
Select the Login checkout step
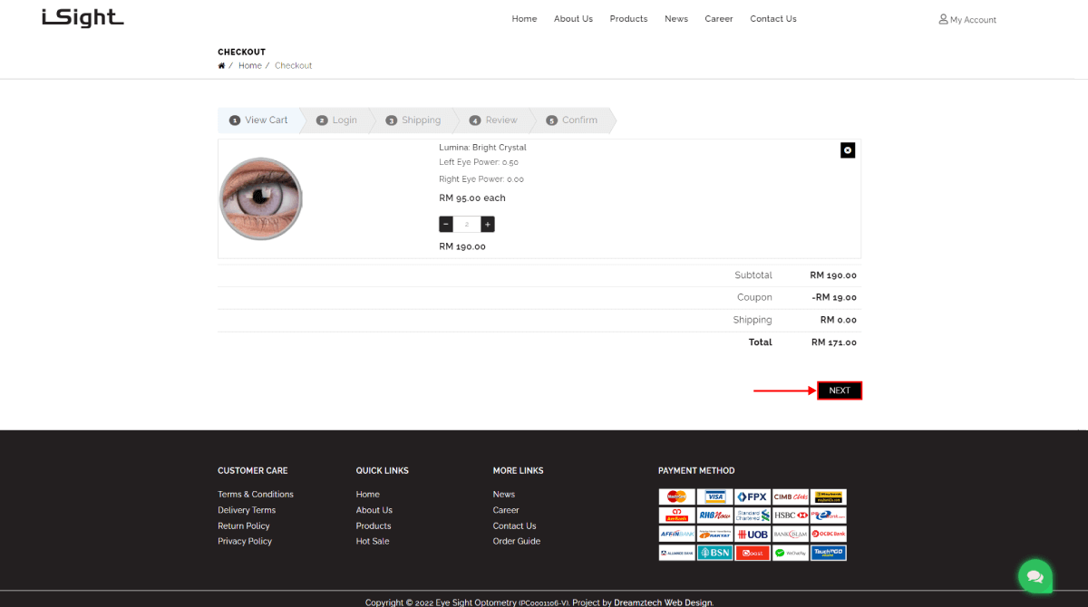[336, 120]
